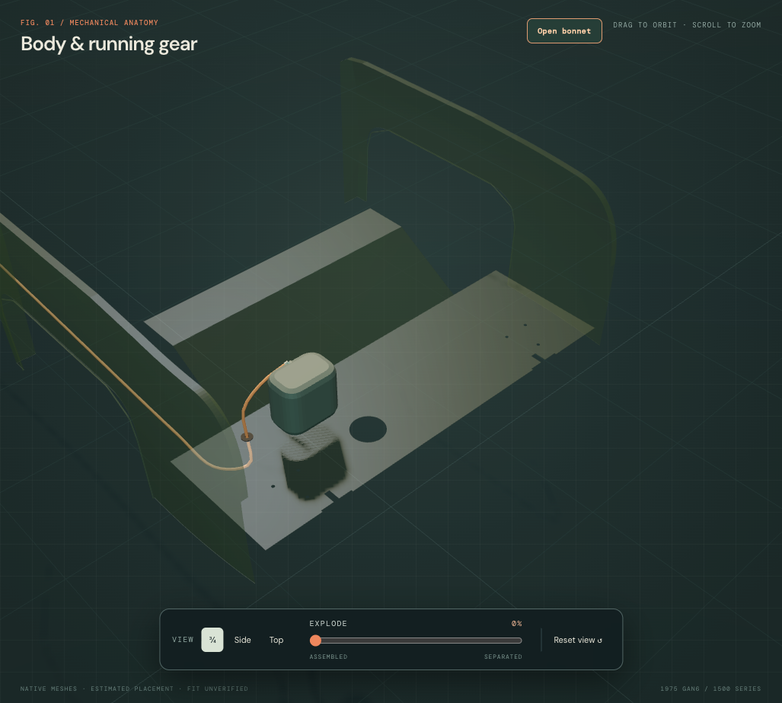Click the 1975 GAN6 / 1500 SERIES footer text

pyautogui.click(x=710, y=689)
